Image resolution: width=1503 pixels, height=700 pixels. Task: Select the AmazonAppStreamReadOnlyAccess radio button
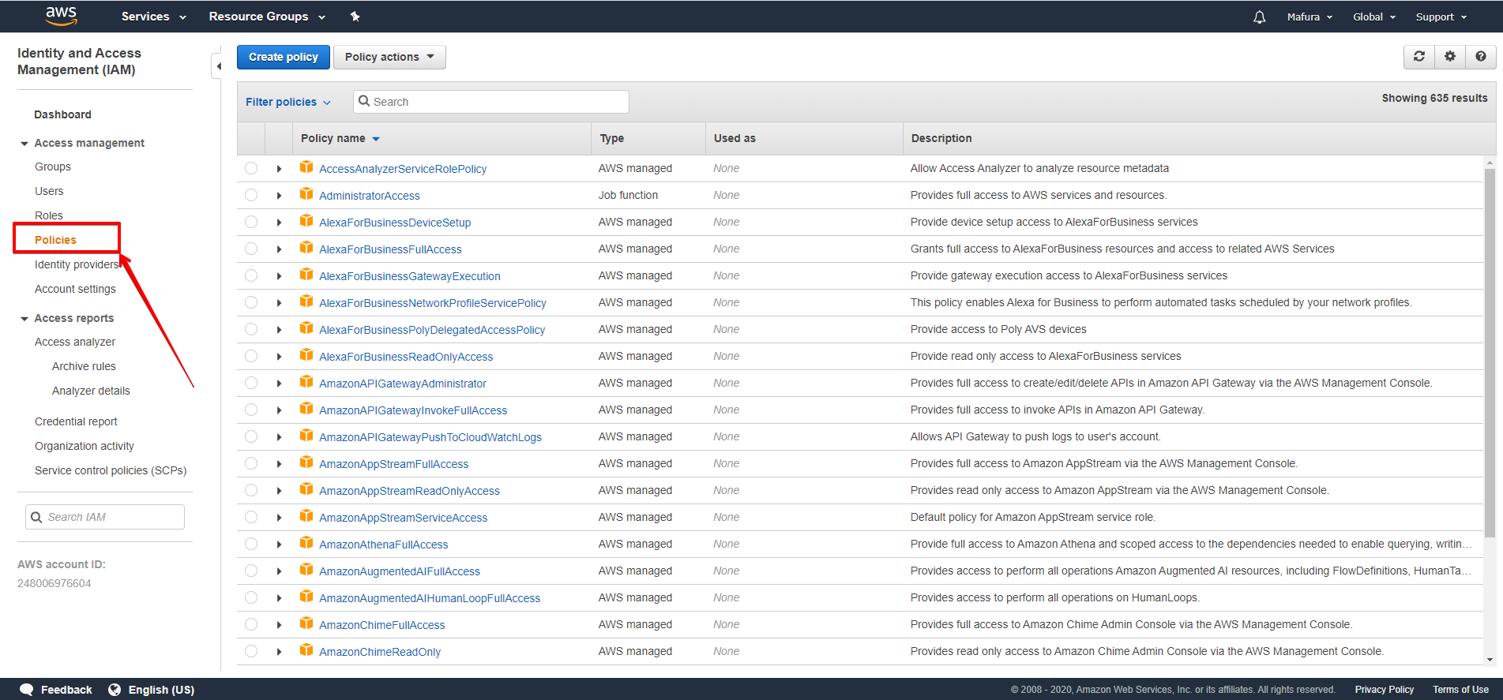[x=251, y=490]
